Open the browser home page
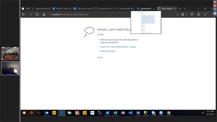 tap(44, 14)
